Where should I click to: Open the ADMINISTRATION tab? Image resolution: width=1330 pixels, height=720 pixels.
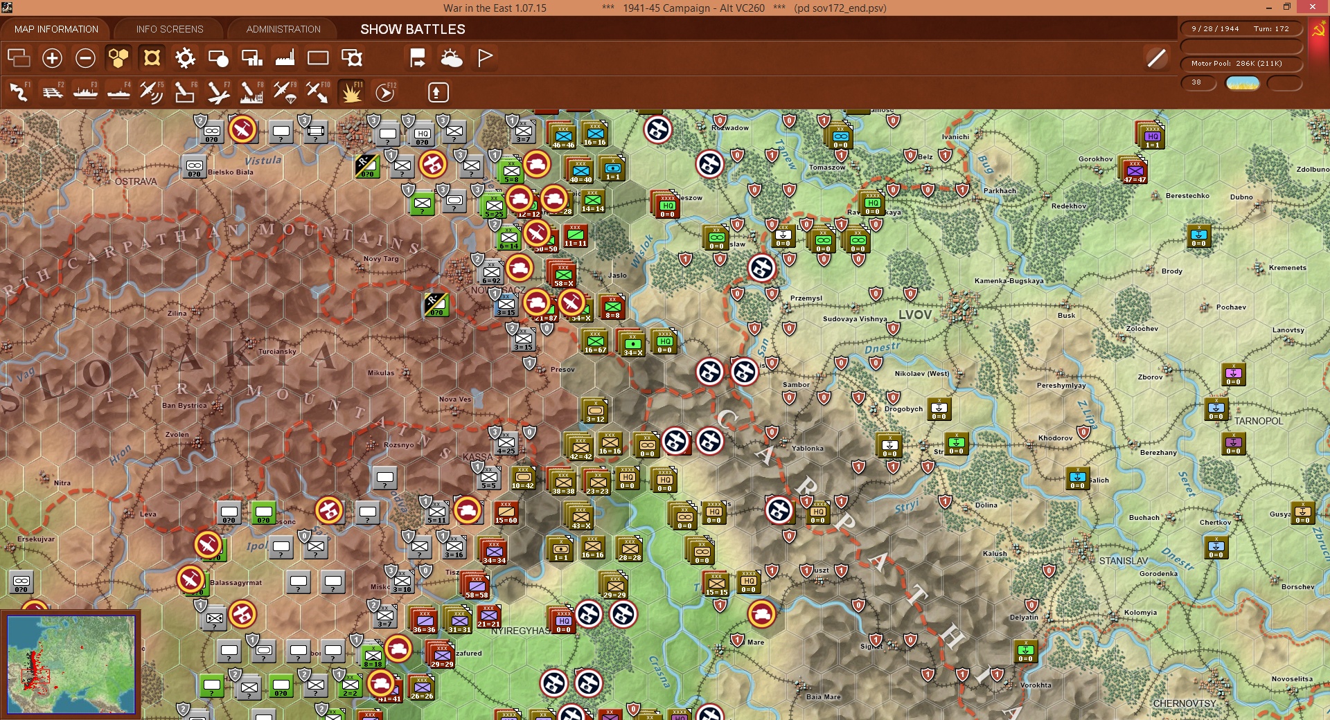click(283, 29)
